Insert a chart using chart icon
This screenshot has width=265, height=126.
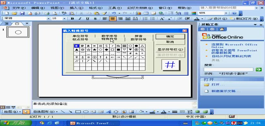[138, 13]
